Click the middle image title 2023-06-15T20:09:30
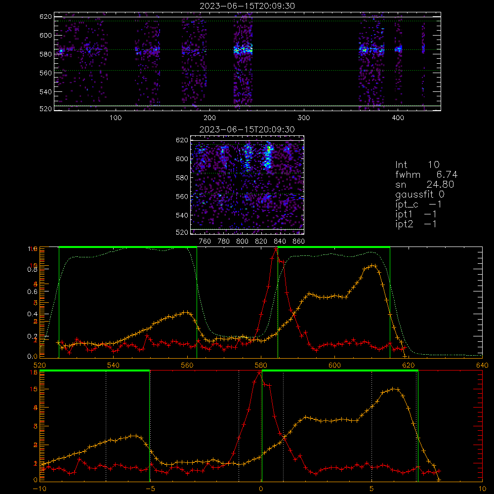This screenshot has height=494, width=494. pyautogui.click(x=247, y=129)
